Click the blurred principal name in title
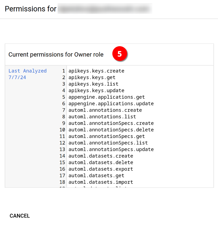Screen dimensions: 218x228 [x=105, y=9]
